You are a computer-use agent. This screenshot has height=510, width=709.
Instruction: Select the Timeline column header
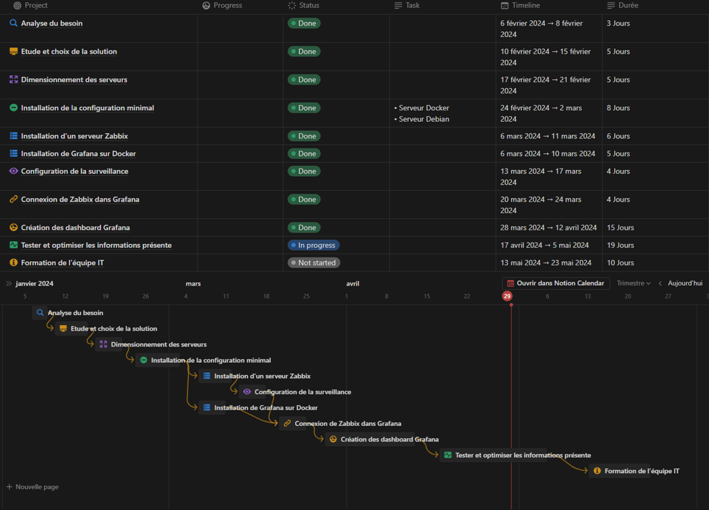point(525,5)
